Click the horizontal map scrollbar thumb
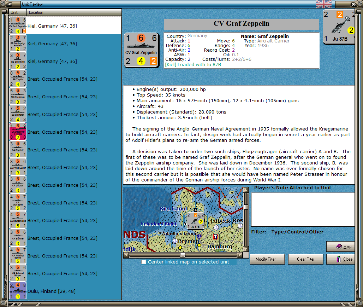 [x=183, y=255]
